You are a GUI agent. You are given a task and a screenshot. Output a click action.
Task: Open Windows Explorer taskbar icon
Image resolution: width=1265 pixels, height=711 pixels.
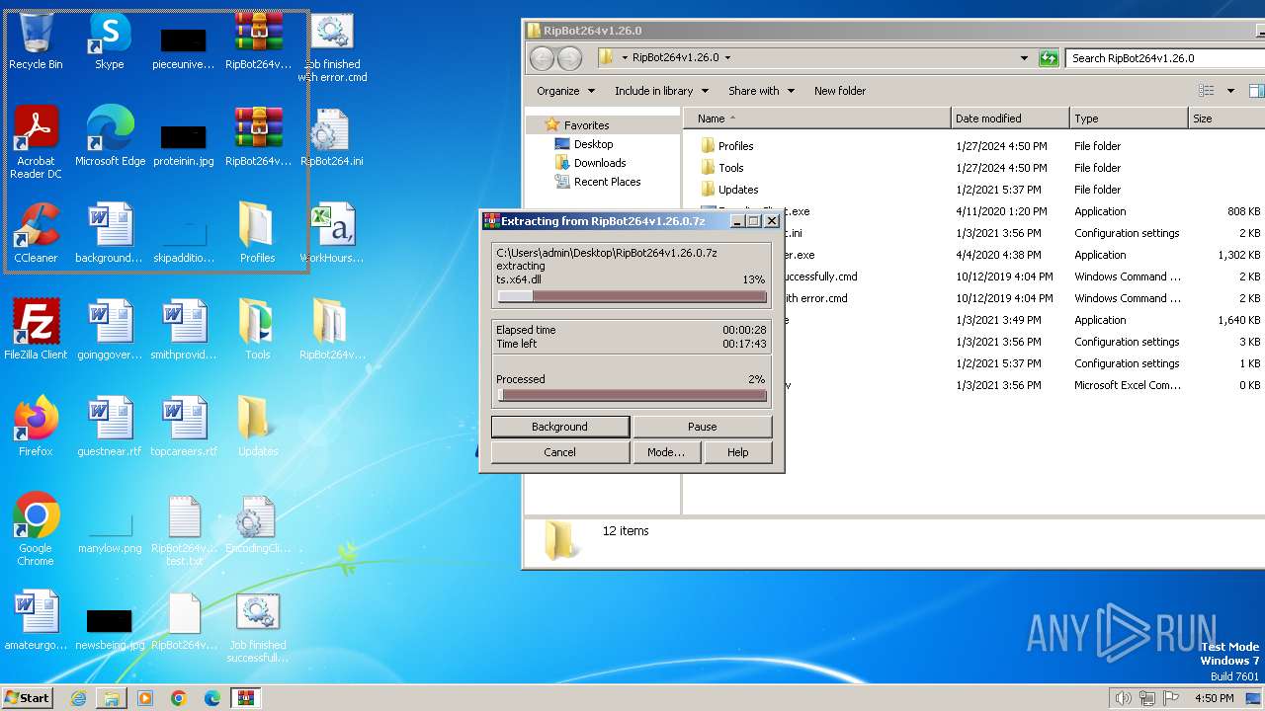(x=112, y=698)
